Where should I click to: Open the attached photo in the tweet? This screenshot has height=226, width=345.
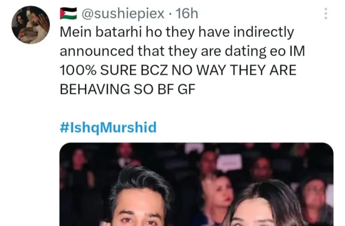click(x=196, y=184)
